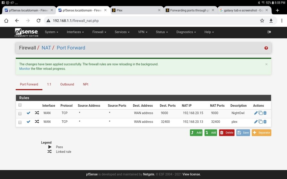The width and height of the screenshot is (287, 179).
Task: Open the Interfaces dropdown menu
Action: click(x=75, y=32)
